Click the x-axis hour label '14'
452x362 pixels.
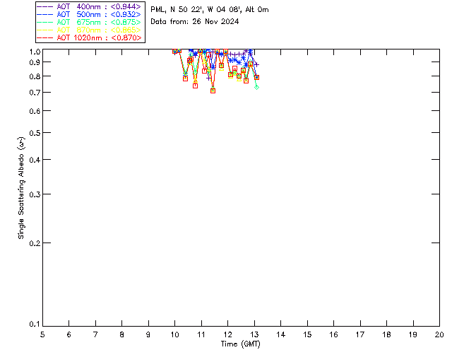pyautogui.click(x=281, y=334)
